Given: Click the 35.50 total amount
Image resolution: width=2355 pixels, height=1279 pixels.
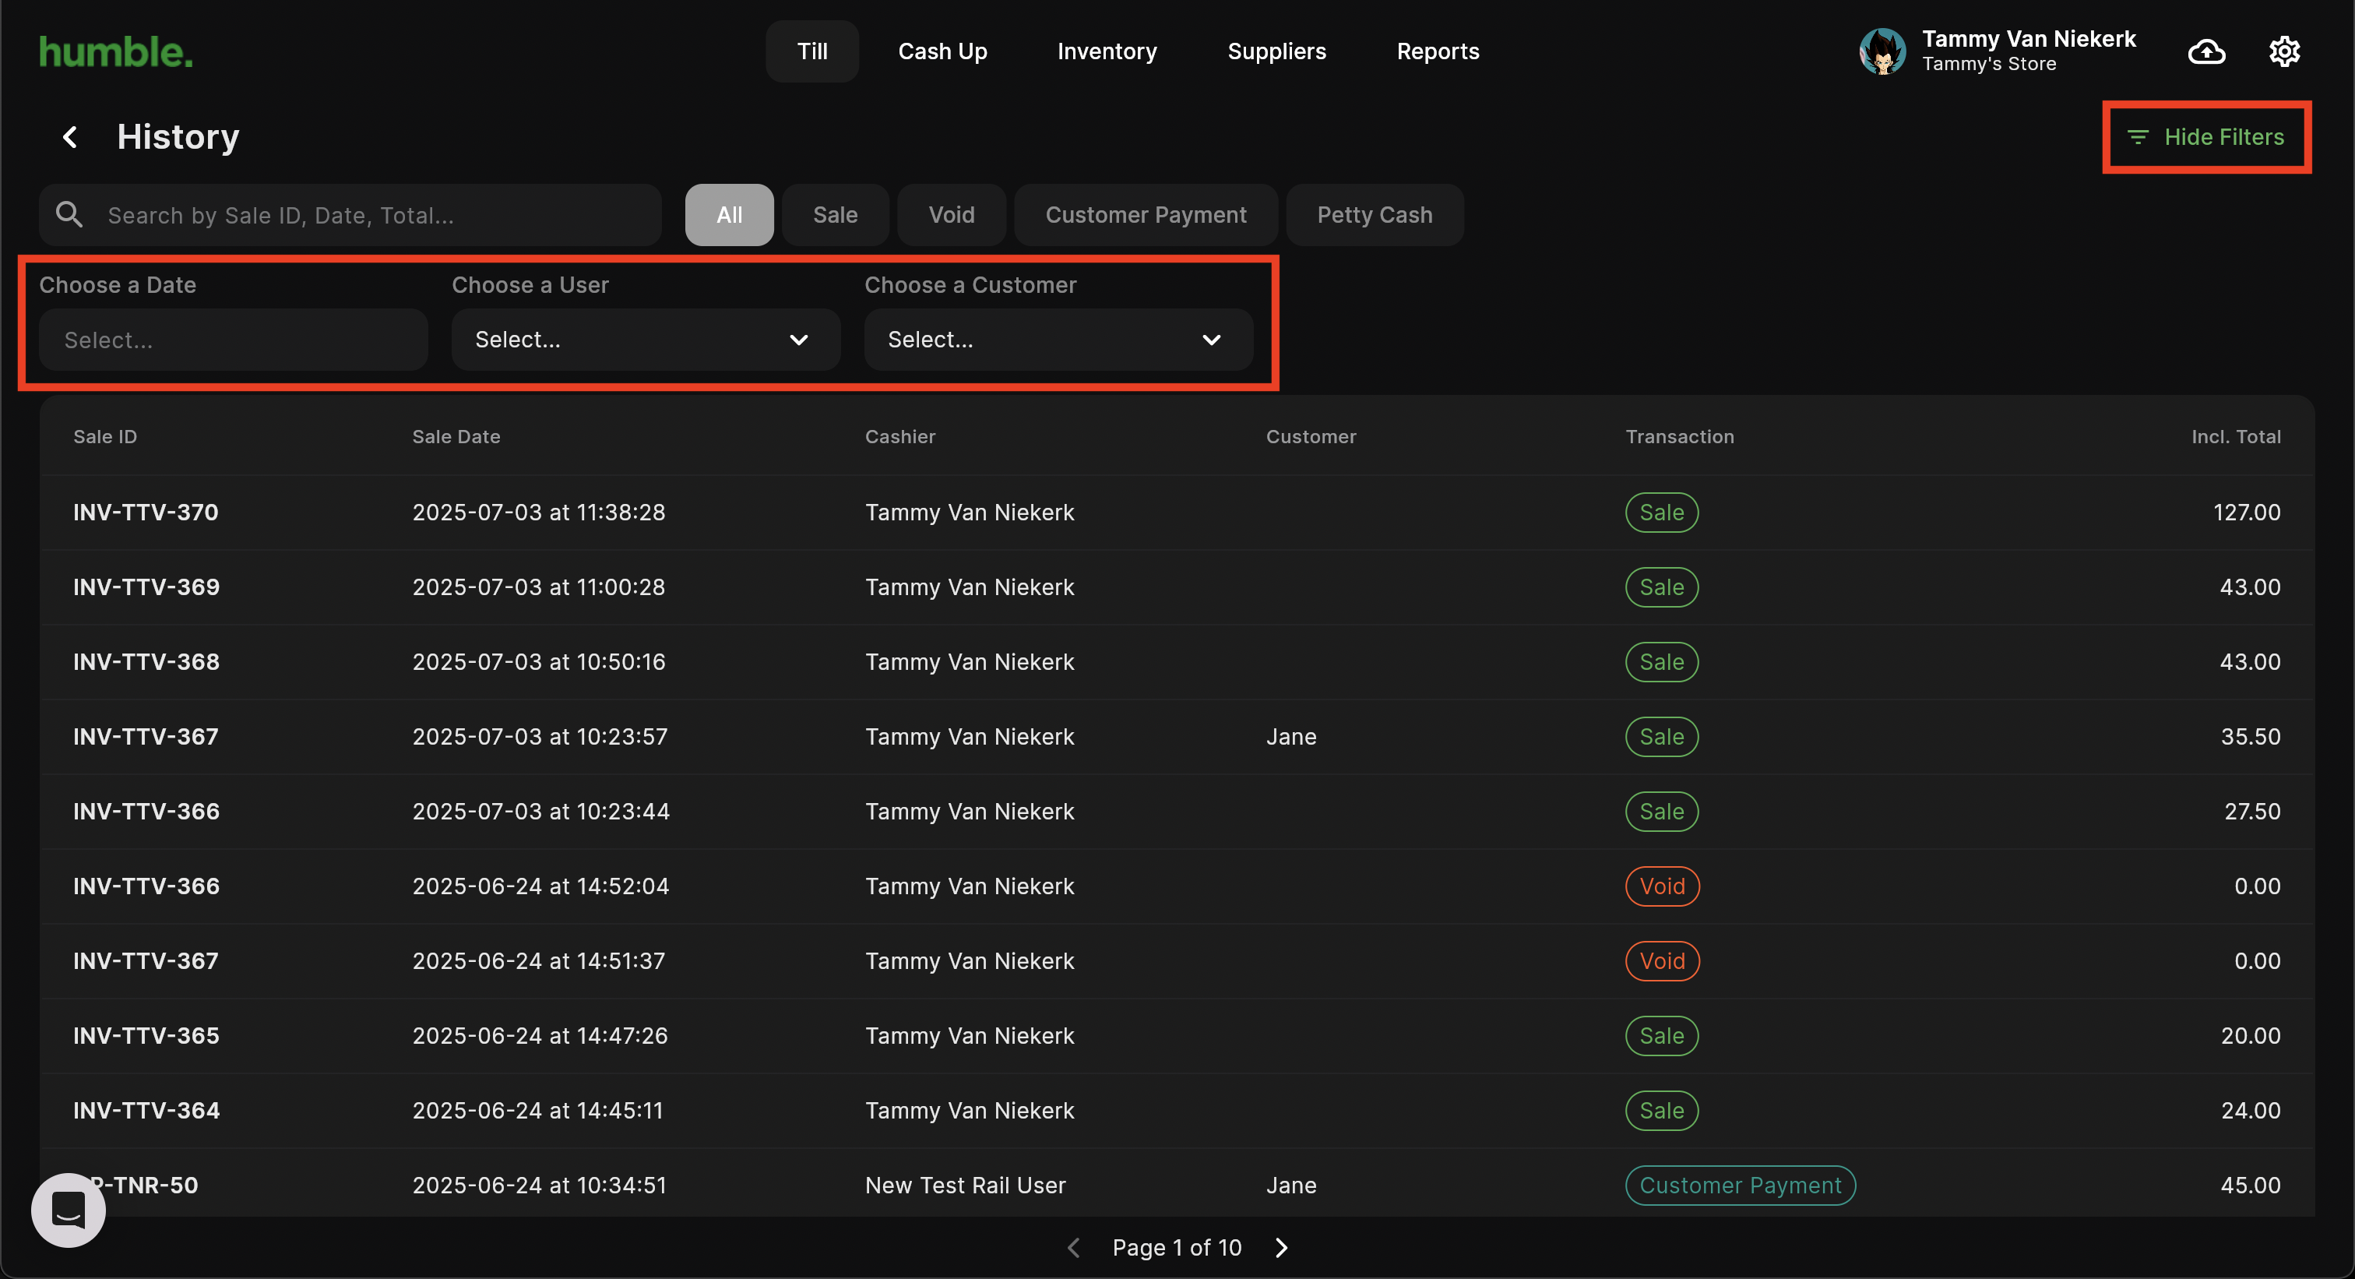Looking at the screenshot, I should (x=2250, y=737).
